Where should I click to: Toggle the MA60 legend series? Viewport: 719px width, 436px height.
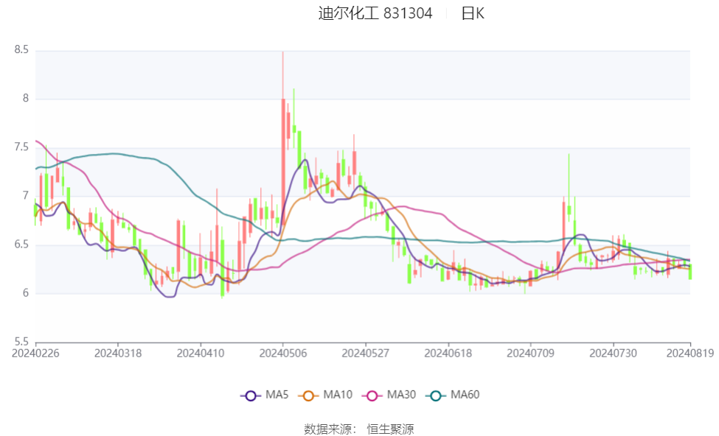point(453,395)
